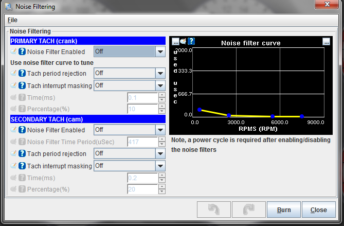The height and width of the screenshot is (226, 344).
Task: Open right options button on Noise filter curve
Action: [x=326, y=41]
